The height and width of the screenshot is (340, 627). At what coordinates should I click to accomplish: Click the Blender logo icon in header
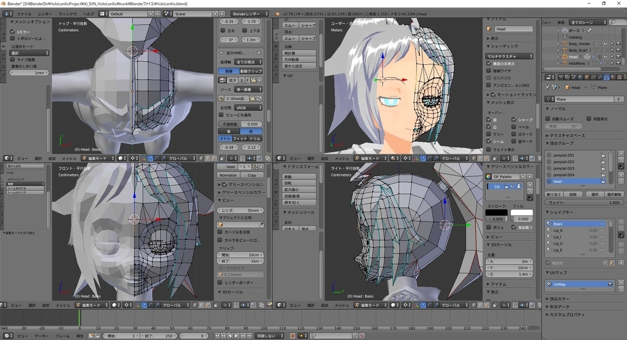[277, 13]
